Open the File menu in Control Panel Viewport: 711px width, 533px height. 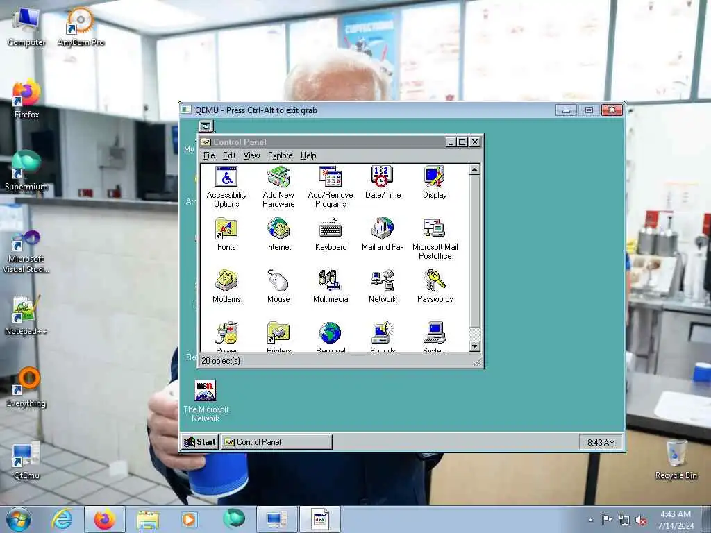(209, 155)
